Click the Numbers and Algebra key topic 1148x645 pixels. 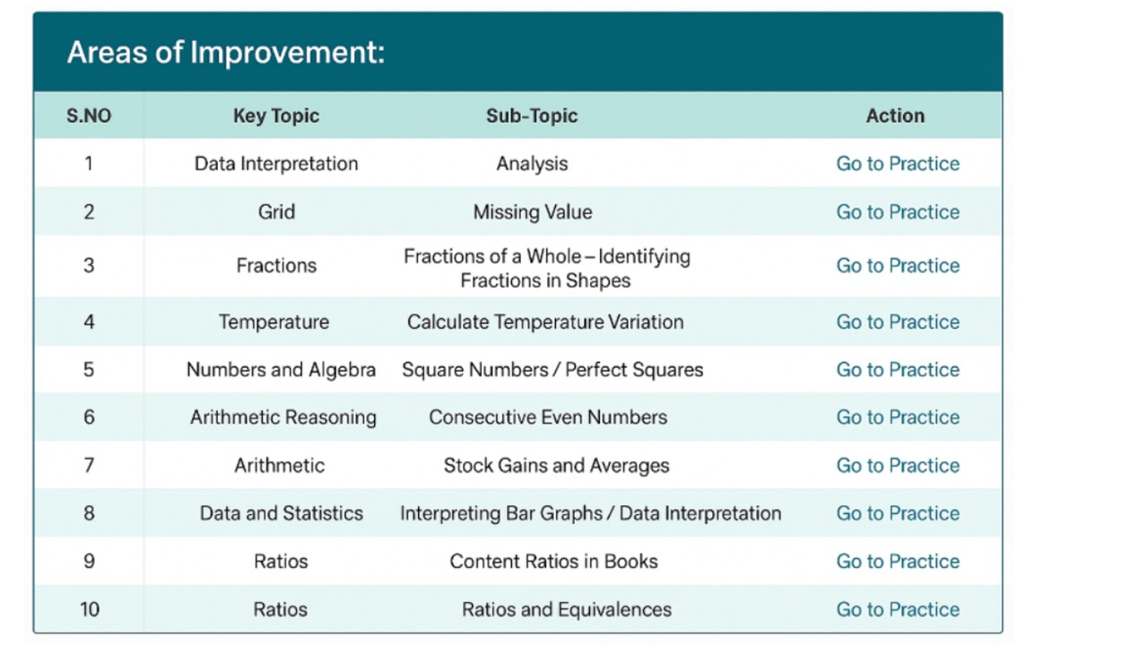pos(281,370)
